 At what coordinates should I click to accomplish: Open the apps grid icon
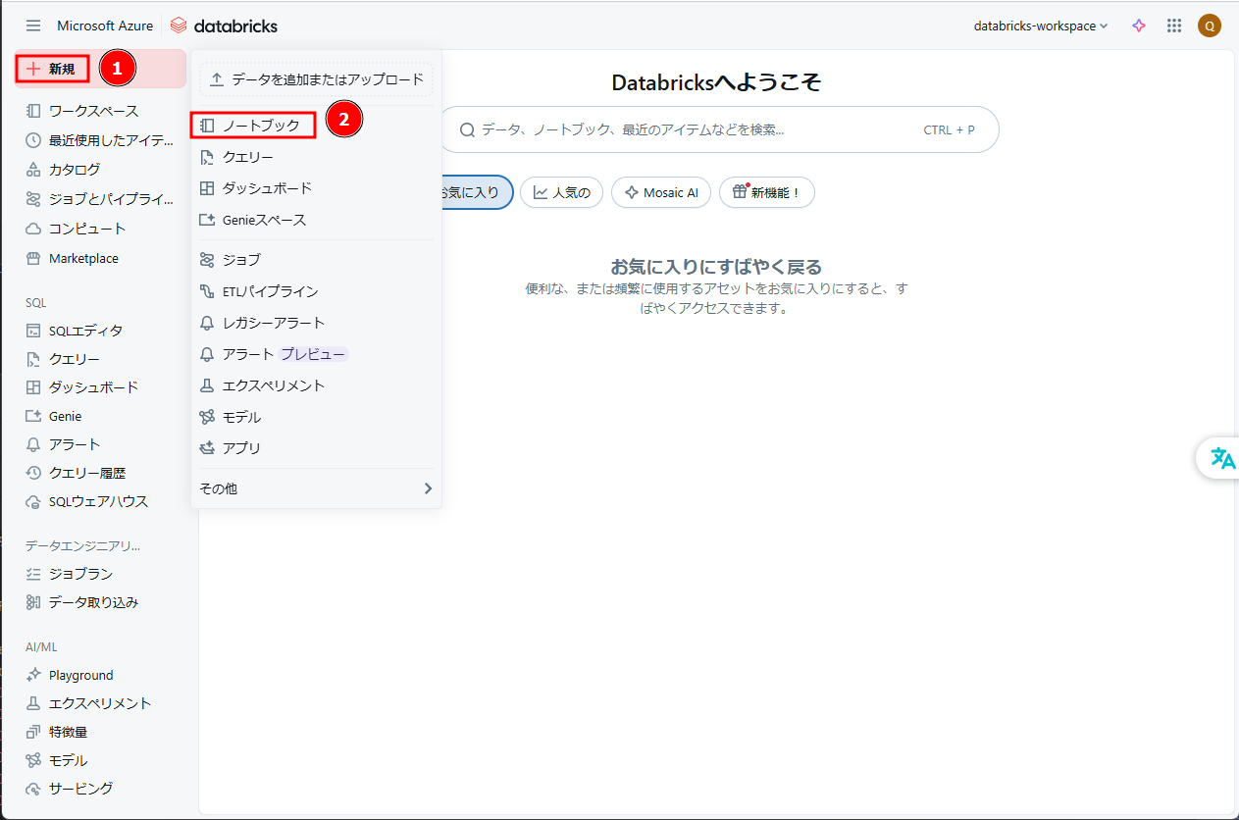tap(1174, 26)
